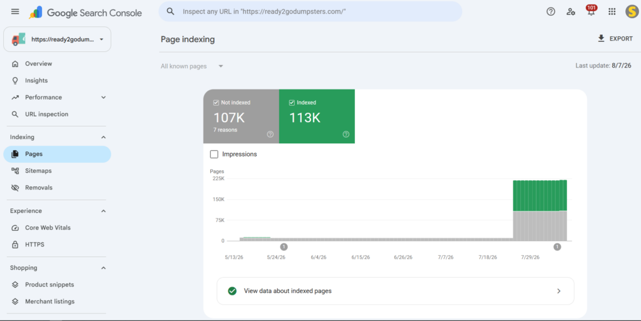Click the Core Web Vitals gauge icon

pyautogui.click(x=15, y=228)
